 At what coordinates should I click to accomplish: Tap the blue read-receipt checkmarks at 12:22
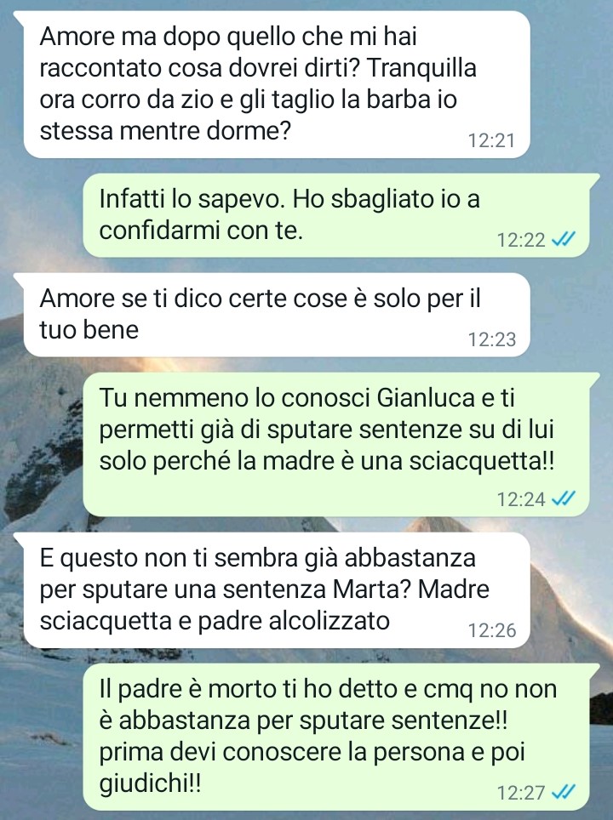[x=564, y=240]
